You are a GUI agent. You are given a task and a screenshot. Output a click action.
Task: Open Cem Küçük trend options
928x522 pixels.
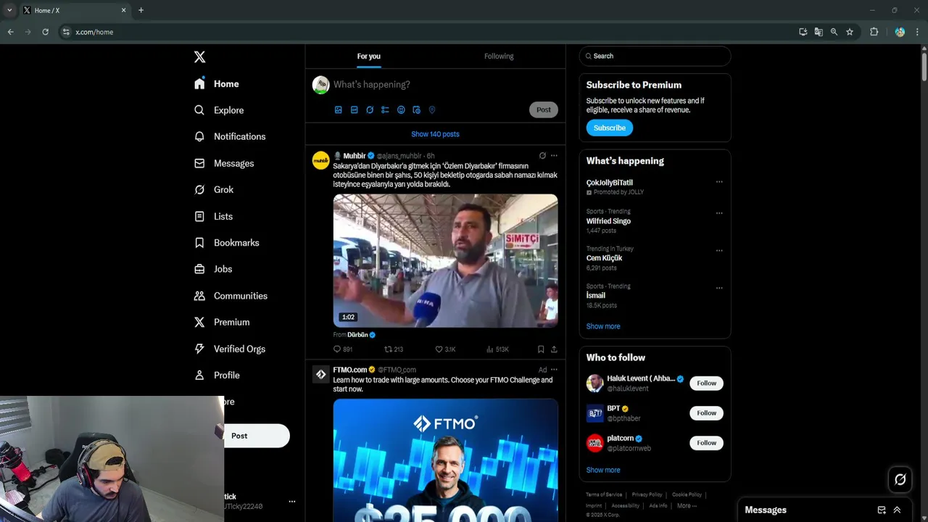point(719,251)
